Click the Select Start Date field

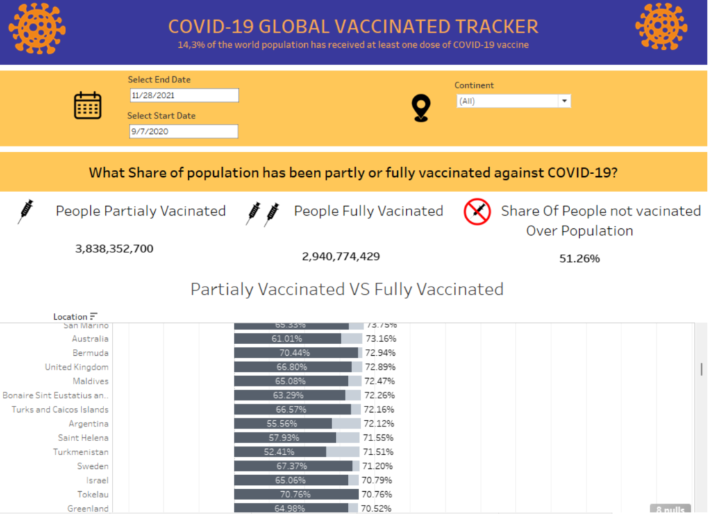coord(184,132)
